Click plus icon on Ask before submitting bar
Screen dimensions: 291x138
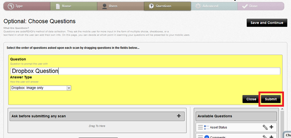179,116
